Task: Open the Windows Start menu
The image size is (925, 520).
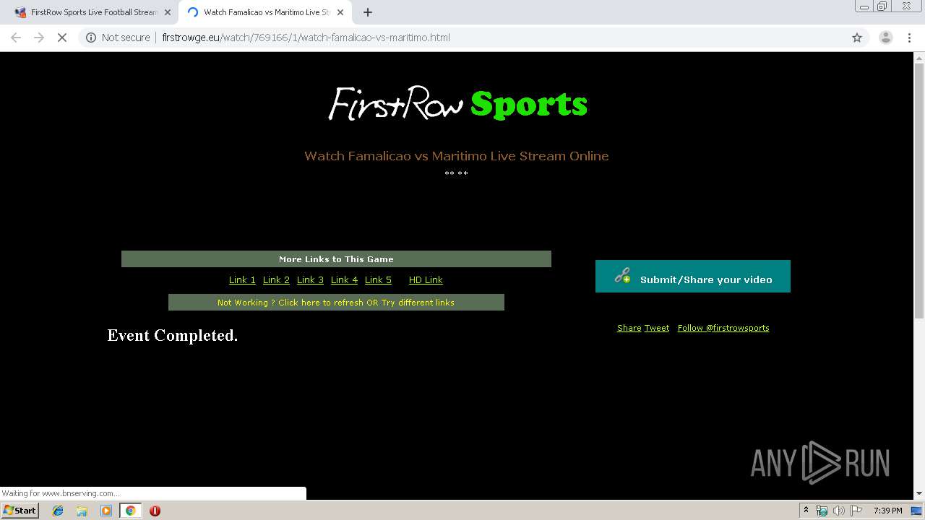Action: click(20, 510)
